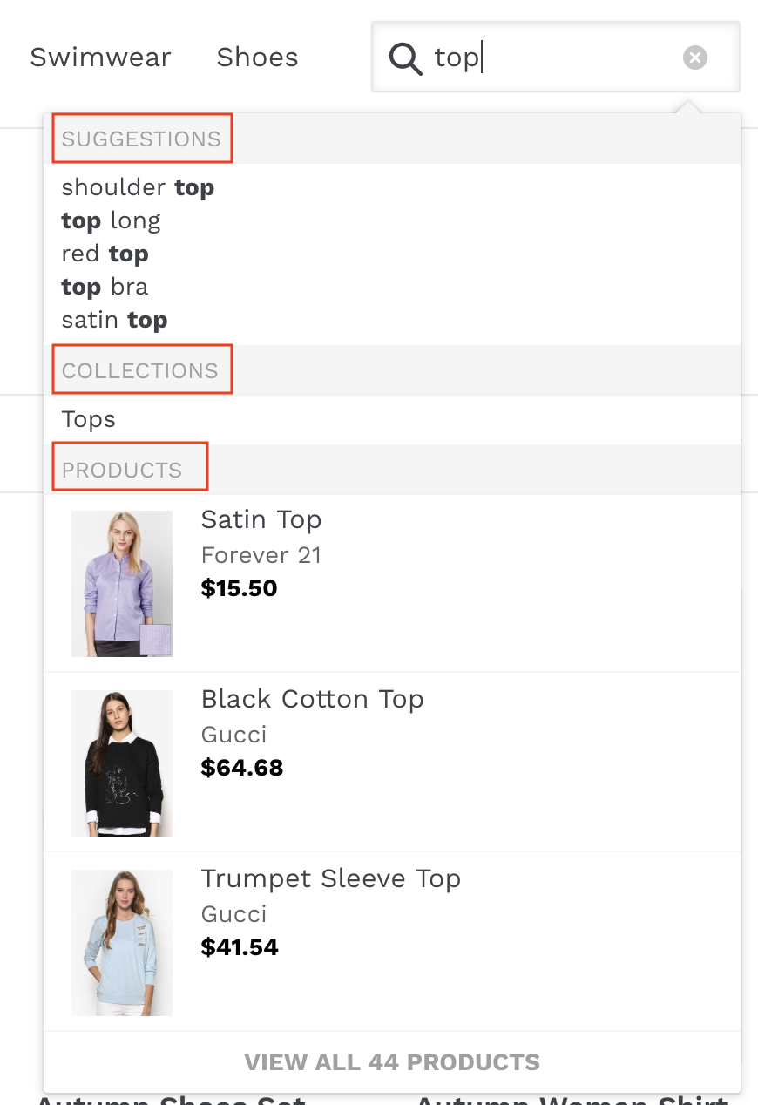
Task: Open the Tops collection
Action: [x=88, y=419]
